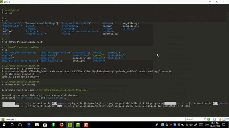Click the 'System Volume Information' directory entry
229x128 pixels.
[x=80, y=31]
